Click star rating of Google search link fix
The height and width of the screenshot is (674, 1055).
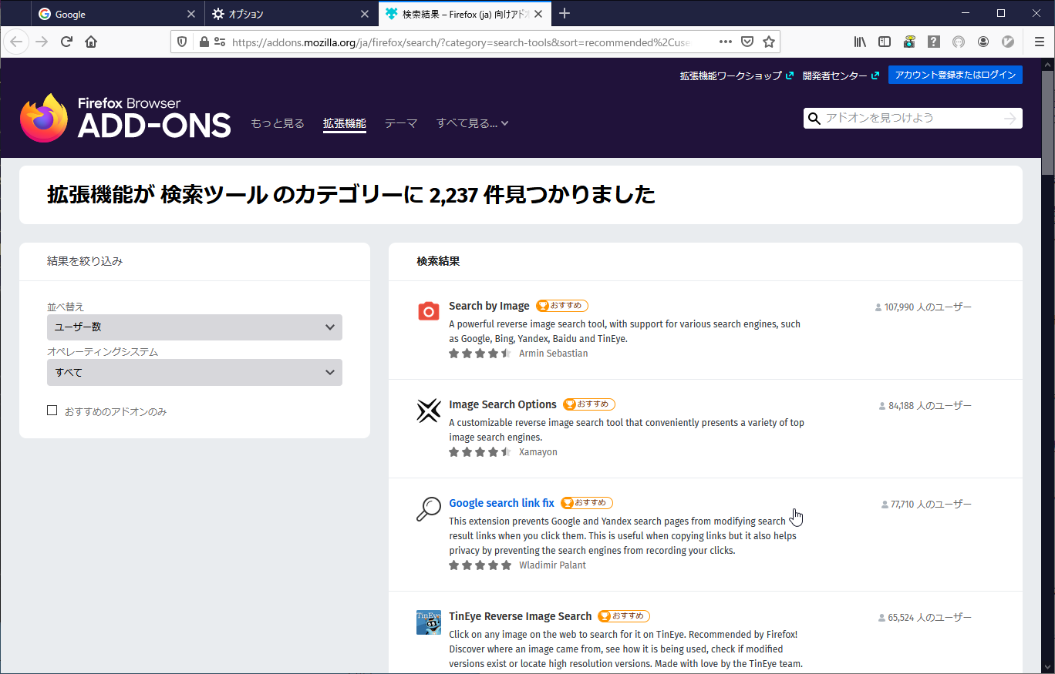coord(480,565)
